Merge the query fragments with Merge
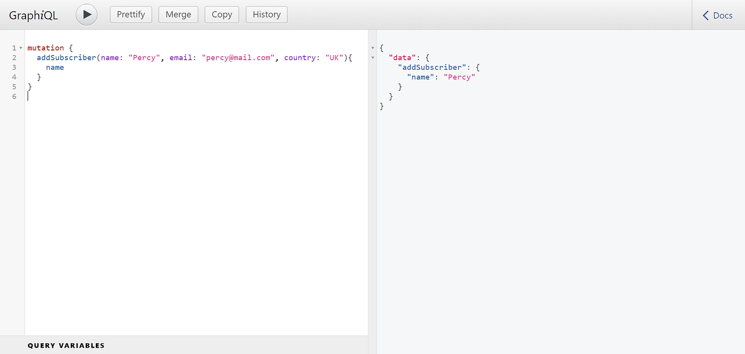 (178, 14)
